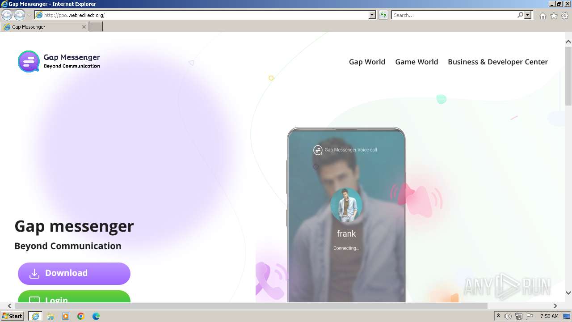Image resolution: width=572 pixels, height=322 pixels.
Task: Expand the address bar autocomplete dropdown
Action: coord(372,15)
